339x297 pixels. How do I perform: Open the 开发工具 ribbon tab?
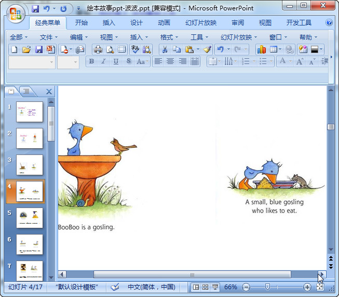[x=299, y=22]
